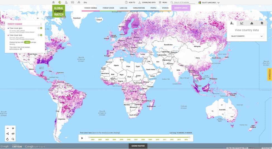Toggle layer visibility with crossed-eye icon
This screenshot has height=149, width=272.
point(13,134)
